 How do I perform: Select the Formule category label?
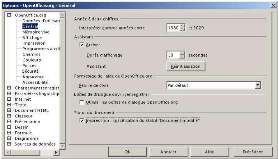[x=23, y=133]
